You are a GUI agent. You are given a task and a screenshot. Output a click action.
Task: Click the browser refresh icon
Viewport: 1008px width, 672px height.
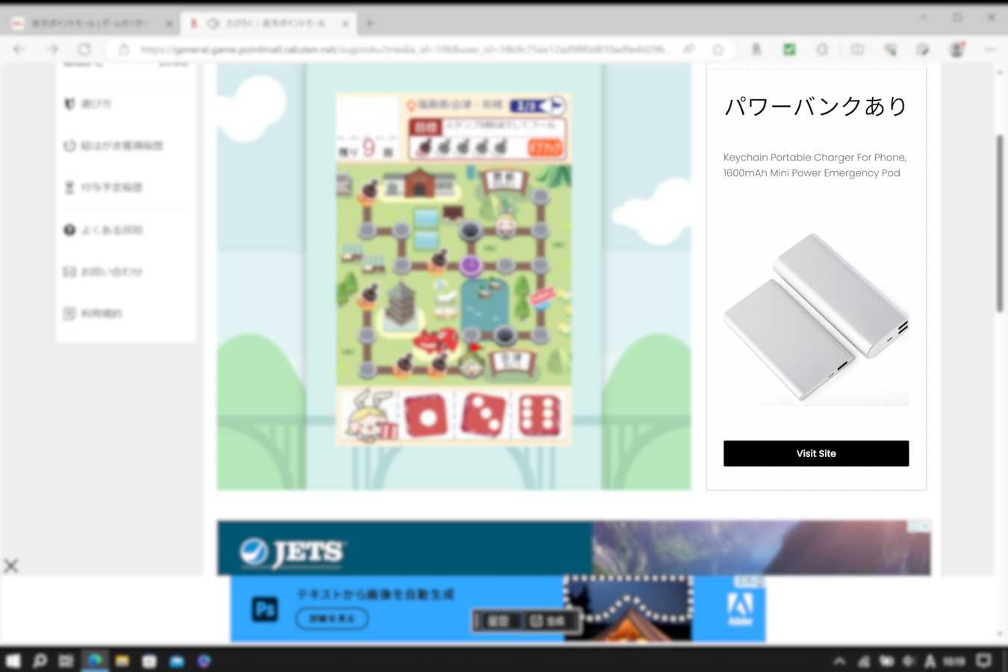pos(84,49)
